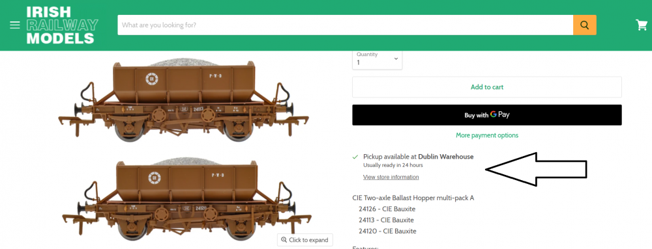Screen dimensions: 652x249
Task: Open the Quantity dropdown
Action: 377,59
